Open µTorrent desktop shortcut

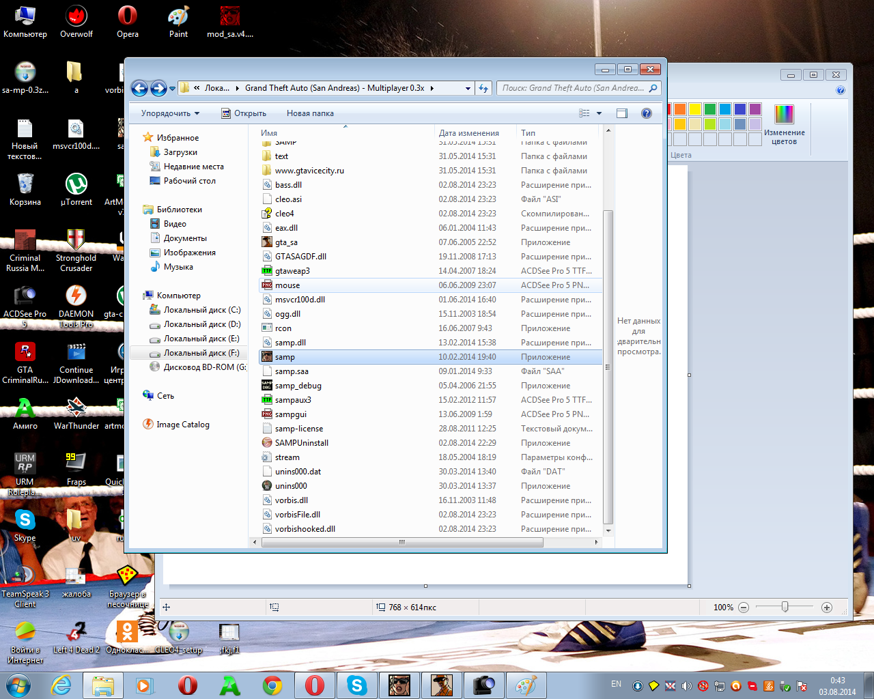point(76,190)
